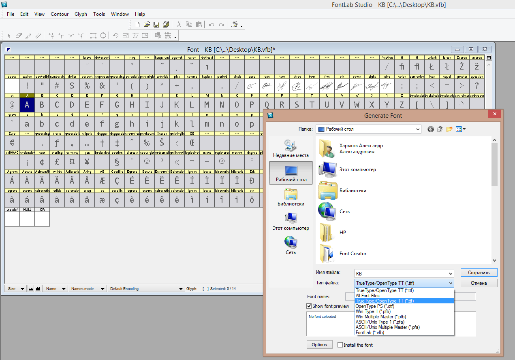Enable the Install the font checkbox
This screenshot has width=515, height=360.
point(340,345)
